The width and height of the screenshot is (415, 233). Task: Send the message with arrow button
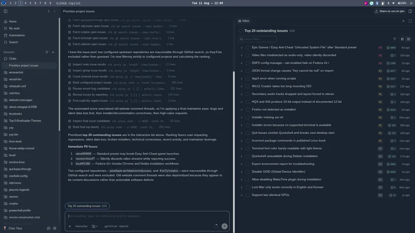point(225,226)
